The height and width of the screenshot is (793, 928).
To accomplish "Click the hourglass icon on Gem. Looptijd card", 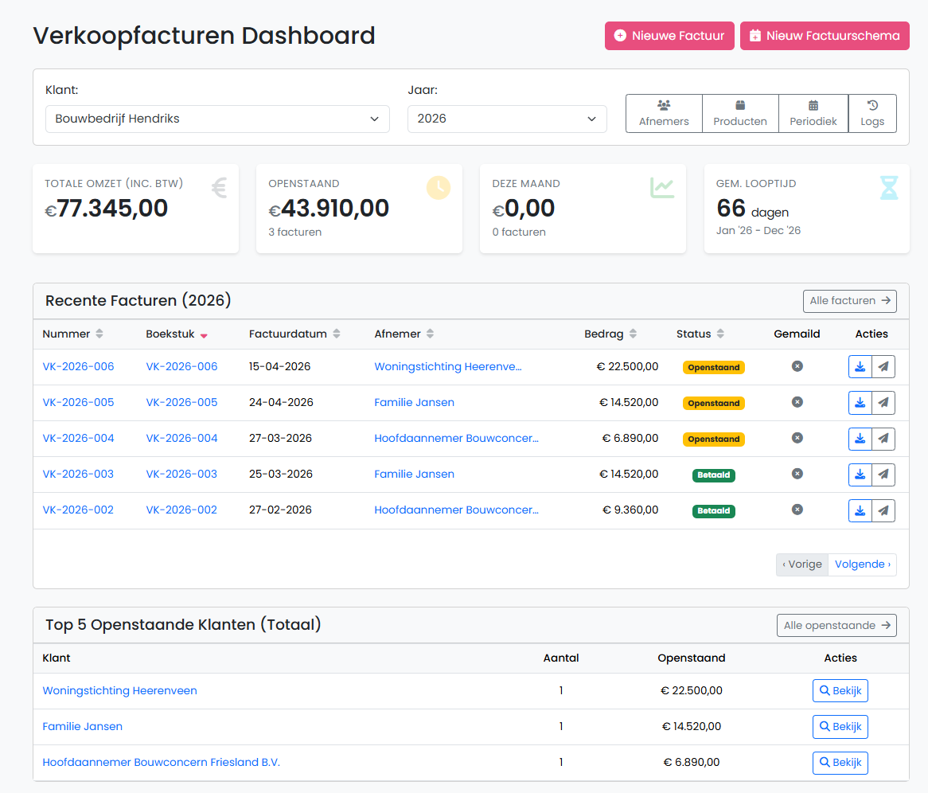I will click(889, 188).
